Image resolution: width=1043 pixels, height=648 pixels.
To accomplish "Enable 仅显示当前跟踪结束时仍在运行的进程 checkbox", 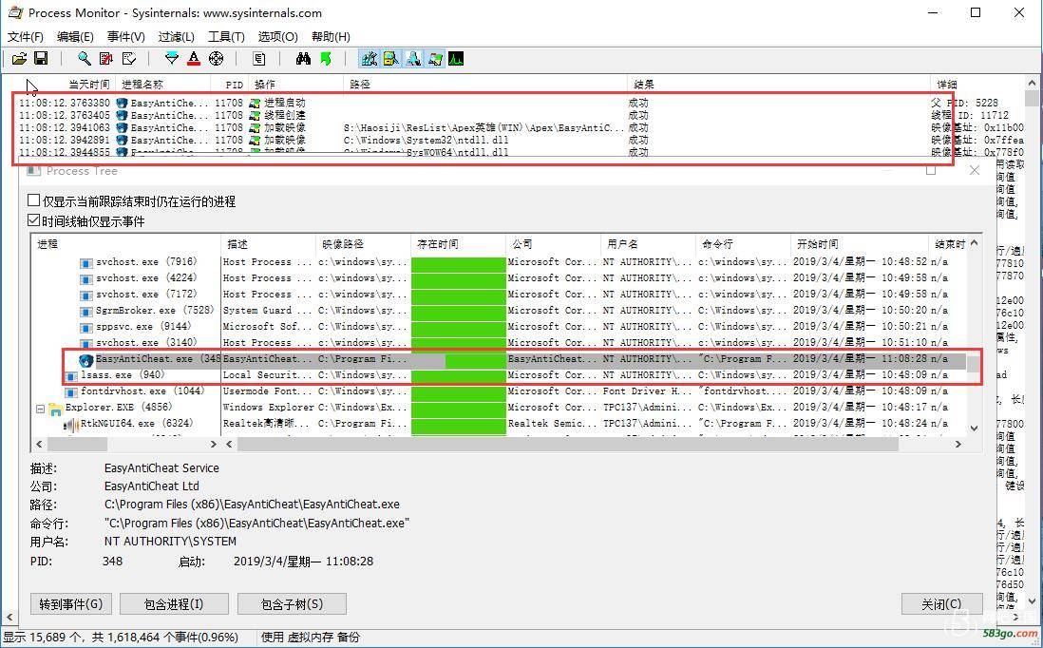I will [33, 200].
